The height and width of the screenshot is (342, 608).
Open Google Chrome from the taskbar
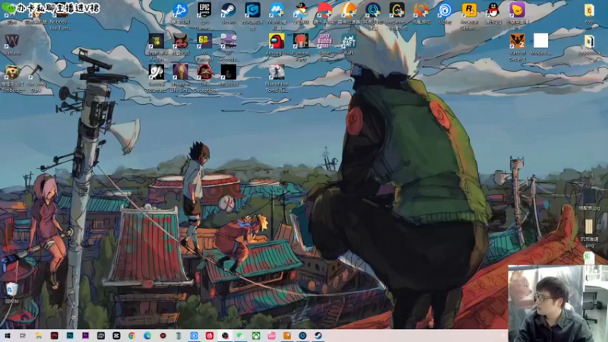pyautogui.click(x=131, y=336)
